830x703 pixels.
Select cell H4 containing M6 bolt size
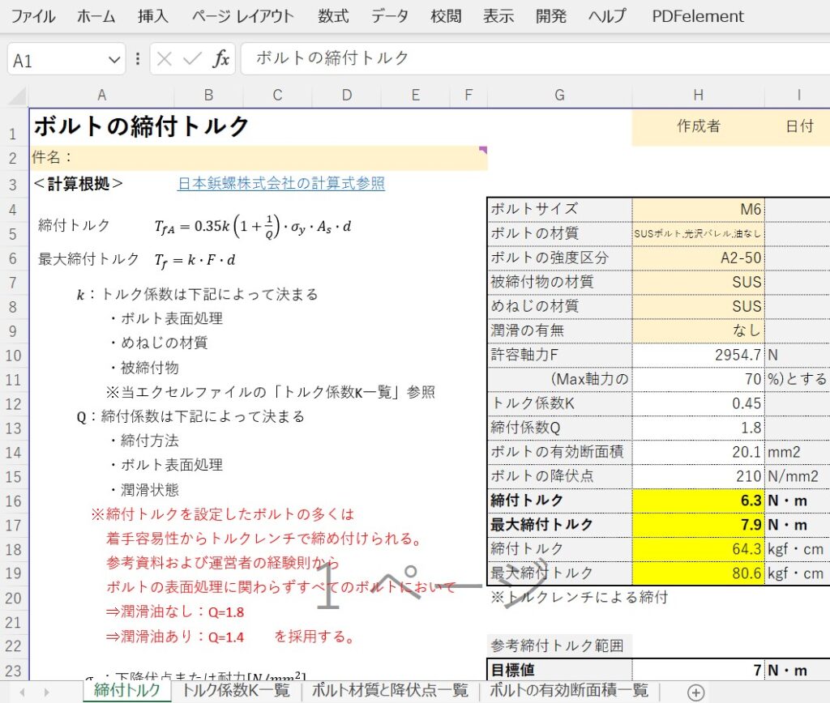coord(699,208)
